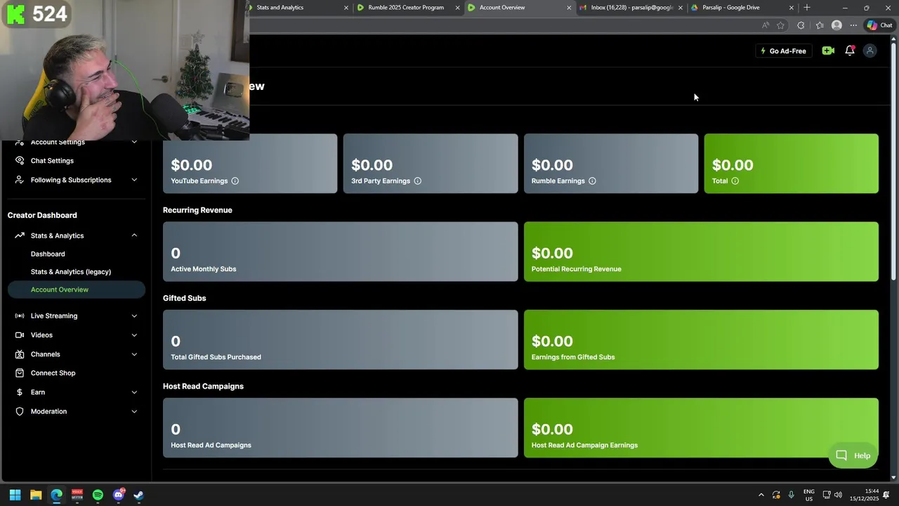Open the Windows Start menu

pos(15,495)
